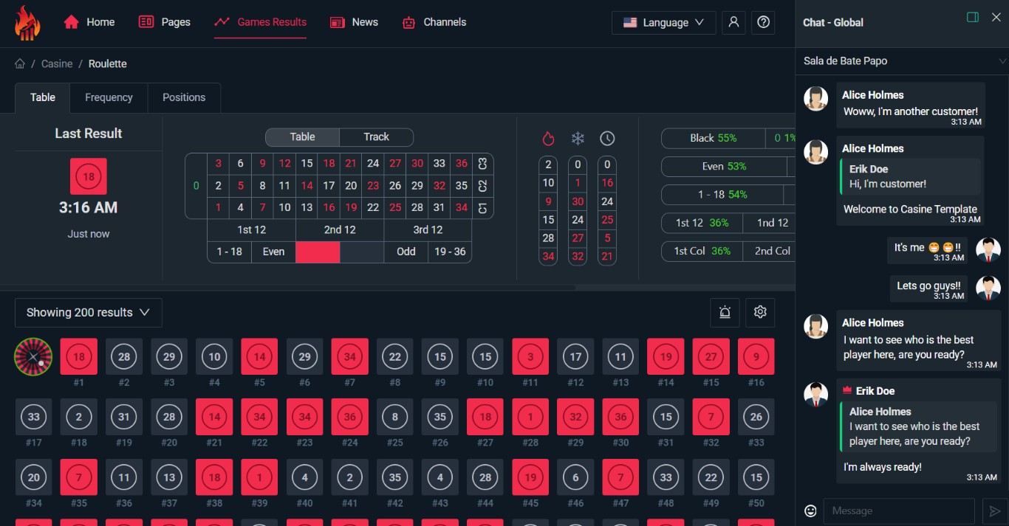Open the user account icon
Viewport: 1009px width, 526px height.
[x=733, y=22]
